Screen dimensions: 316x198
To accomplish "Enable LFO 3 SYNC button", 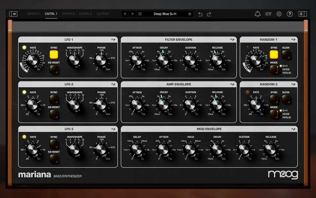I will pyautogui.click(x=54, y=144).
